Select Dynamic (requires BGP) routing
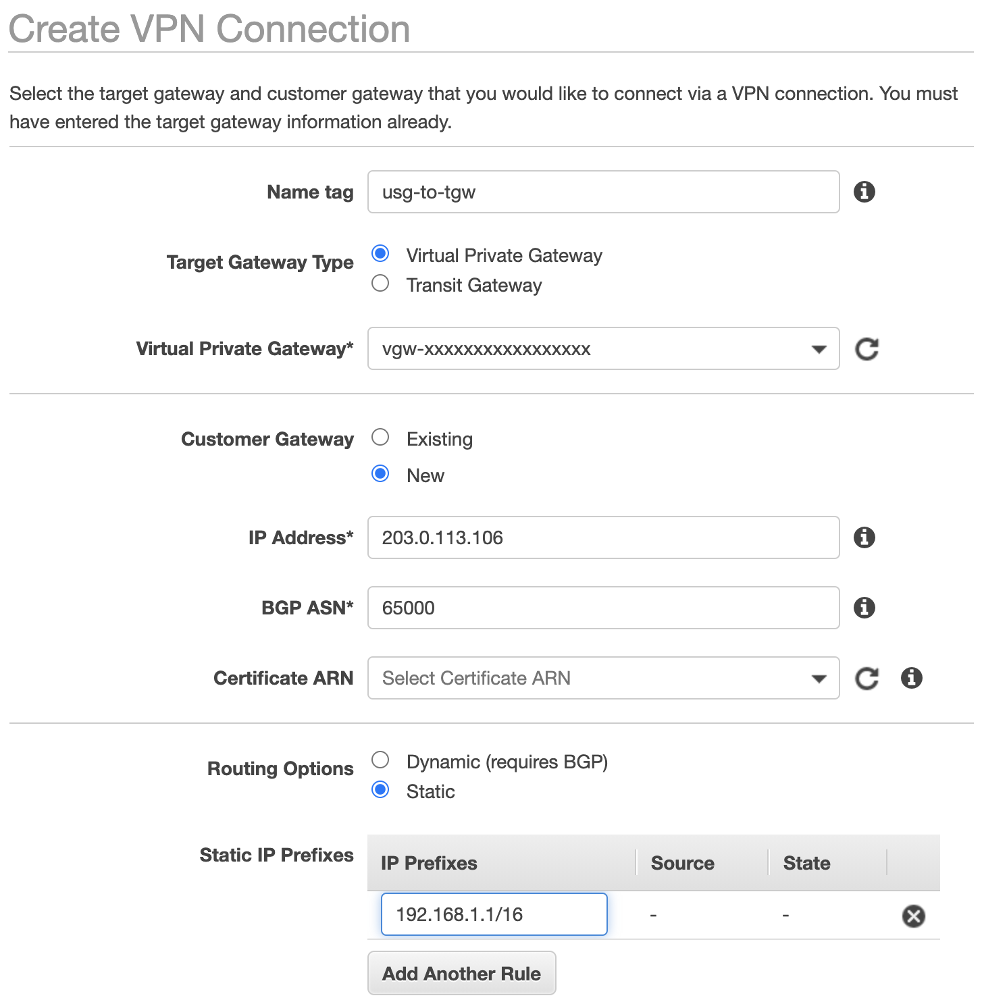This screenshot has width=982, height=1002. point(380,760)
